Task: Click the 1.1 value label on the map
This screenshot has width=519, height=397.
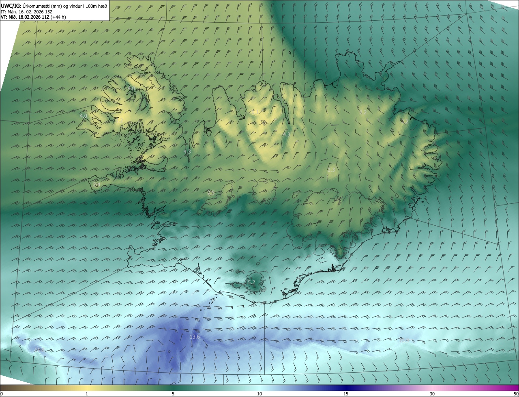Action: 256,112
